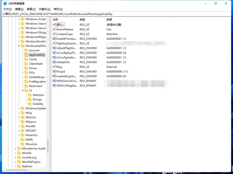Expand the Windows Script key
233x174 pixels.
pyautogui.click(x=19, y=19)
